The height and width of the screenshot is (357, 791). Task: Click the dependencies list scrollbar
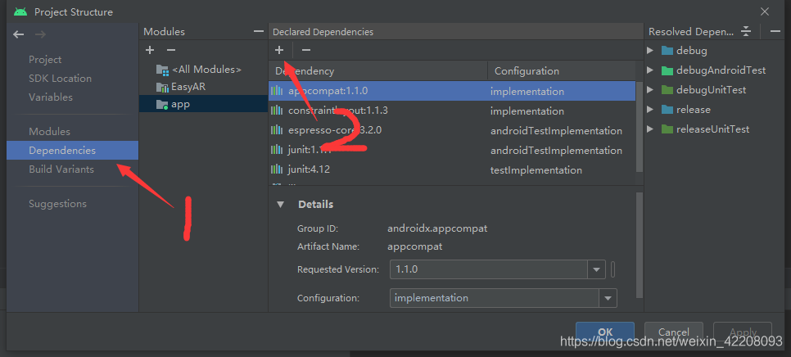click(x=640, y=127)
